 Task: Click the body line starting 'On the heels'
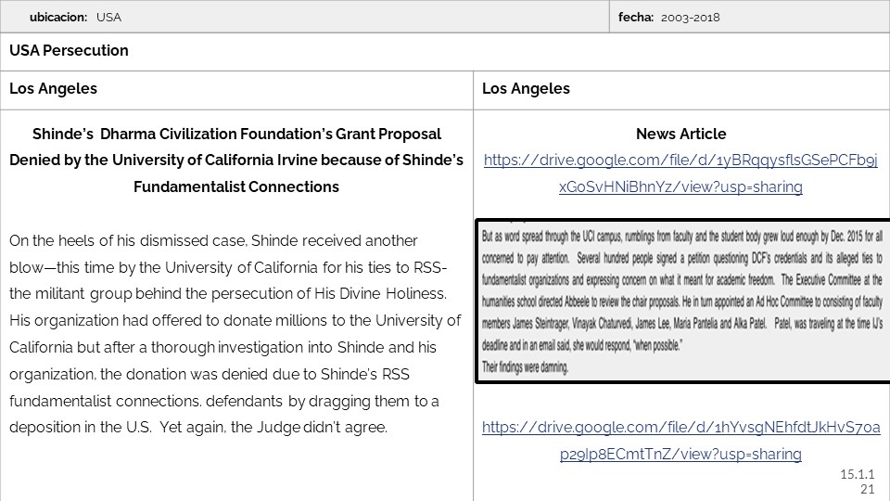[x=213, y=241]
